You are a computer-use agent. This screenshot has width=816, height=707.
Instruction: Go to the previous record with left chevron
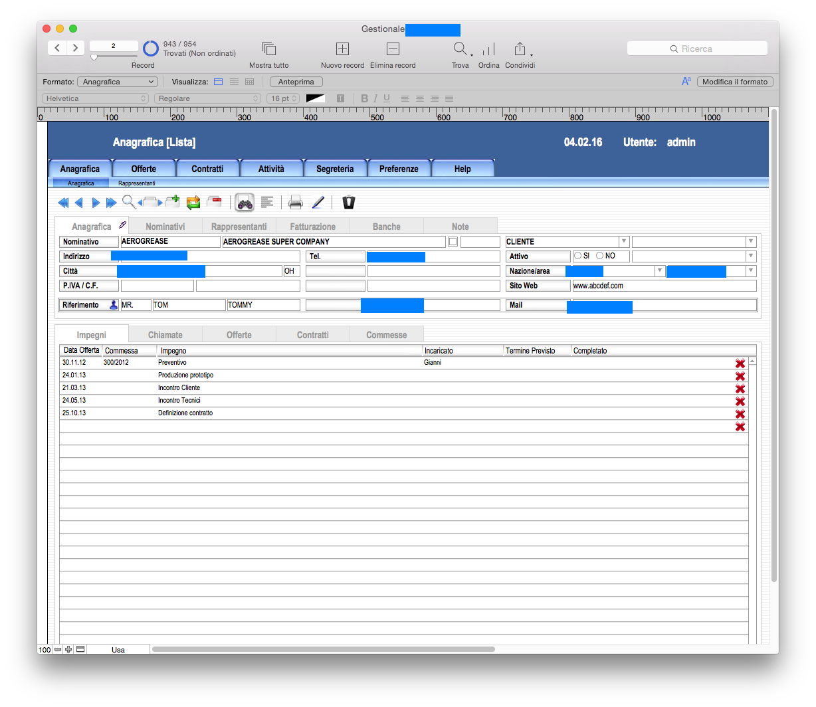pyautogui.click(x=57, y=48)
